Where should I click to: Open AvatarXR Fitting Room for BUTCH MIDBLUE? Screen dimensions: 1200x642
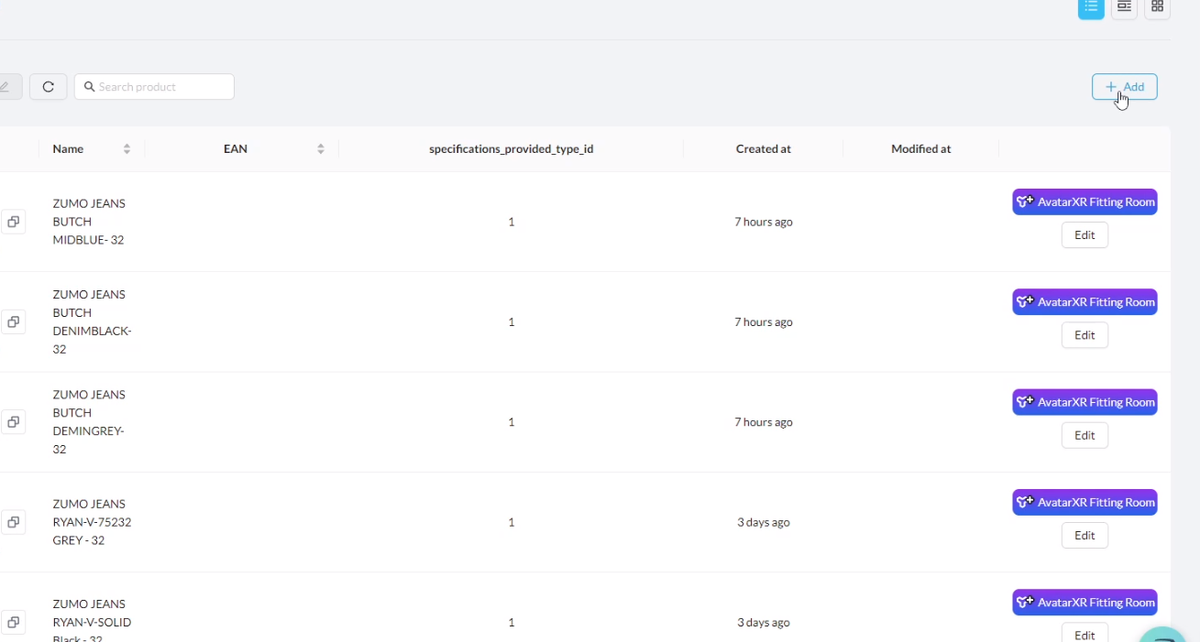(x=1085, y=202)
